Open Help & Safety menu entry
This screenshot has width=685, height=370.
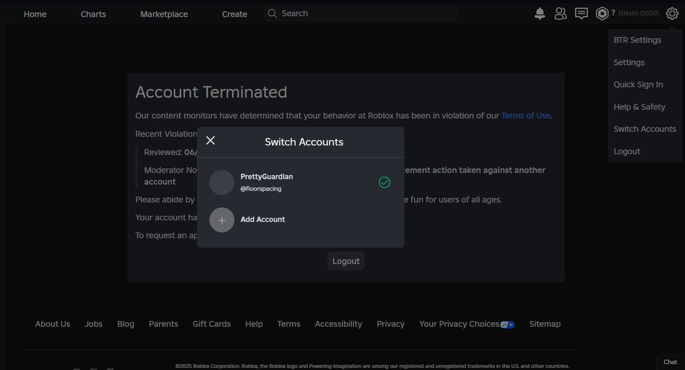tap(639, 107)
